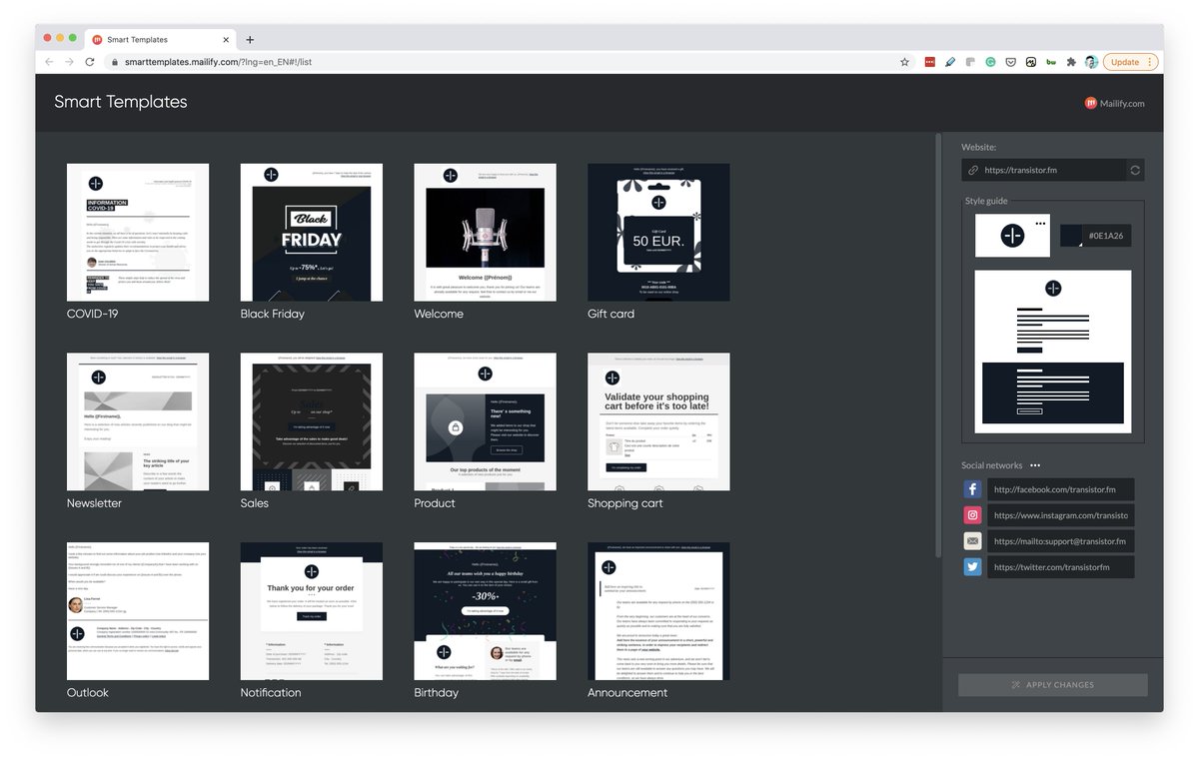Viewport: 1199px width, 759px height.
Task: Click the Website URL input field
Action: point(1051,171)
